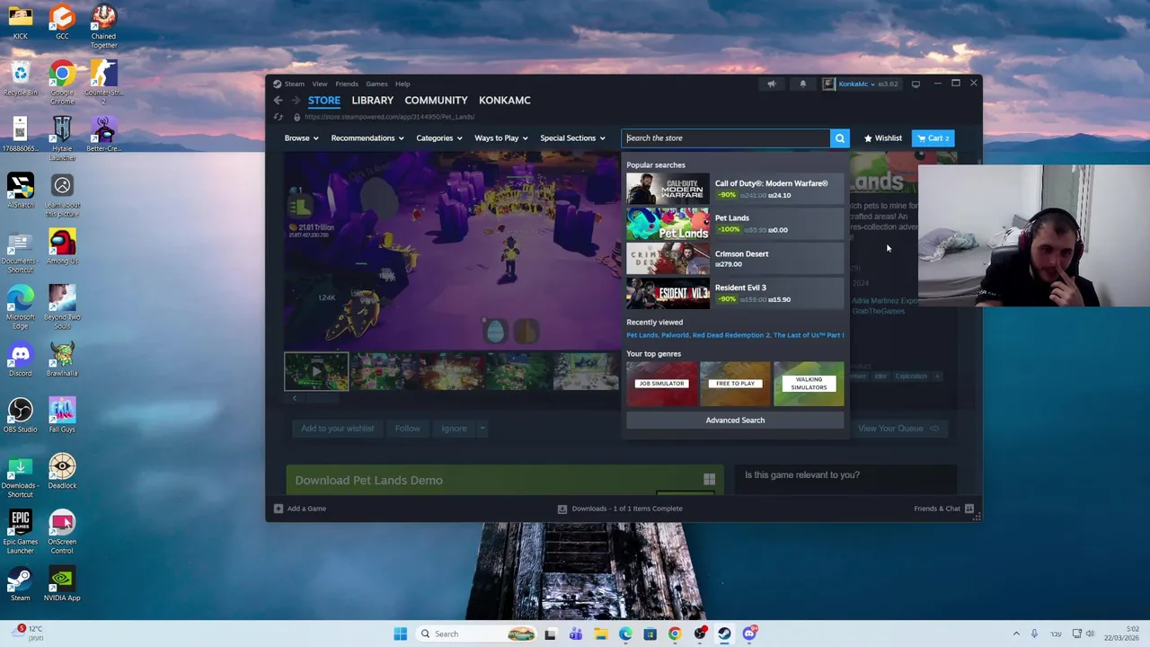This screenshot has width=1150, height=647.
Task: Switch Steam to Big Picture mode
Action: 916,84
